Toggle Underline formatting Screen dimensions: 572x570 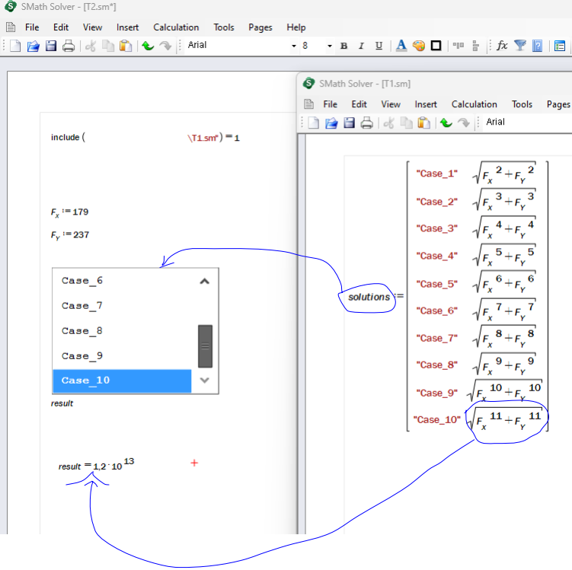(x=379, y=46)
